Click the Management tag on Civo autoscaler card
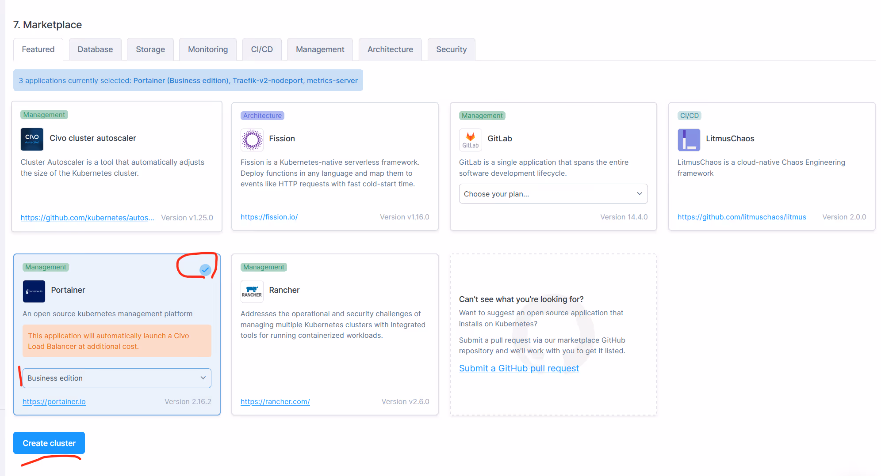The height and width of the screenshot is (476, 881). point(44,115)
